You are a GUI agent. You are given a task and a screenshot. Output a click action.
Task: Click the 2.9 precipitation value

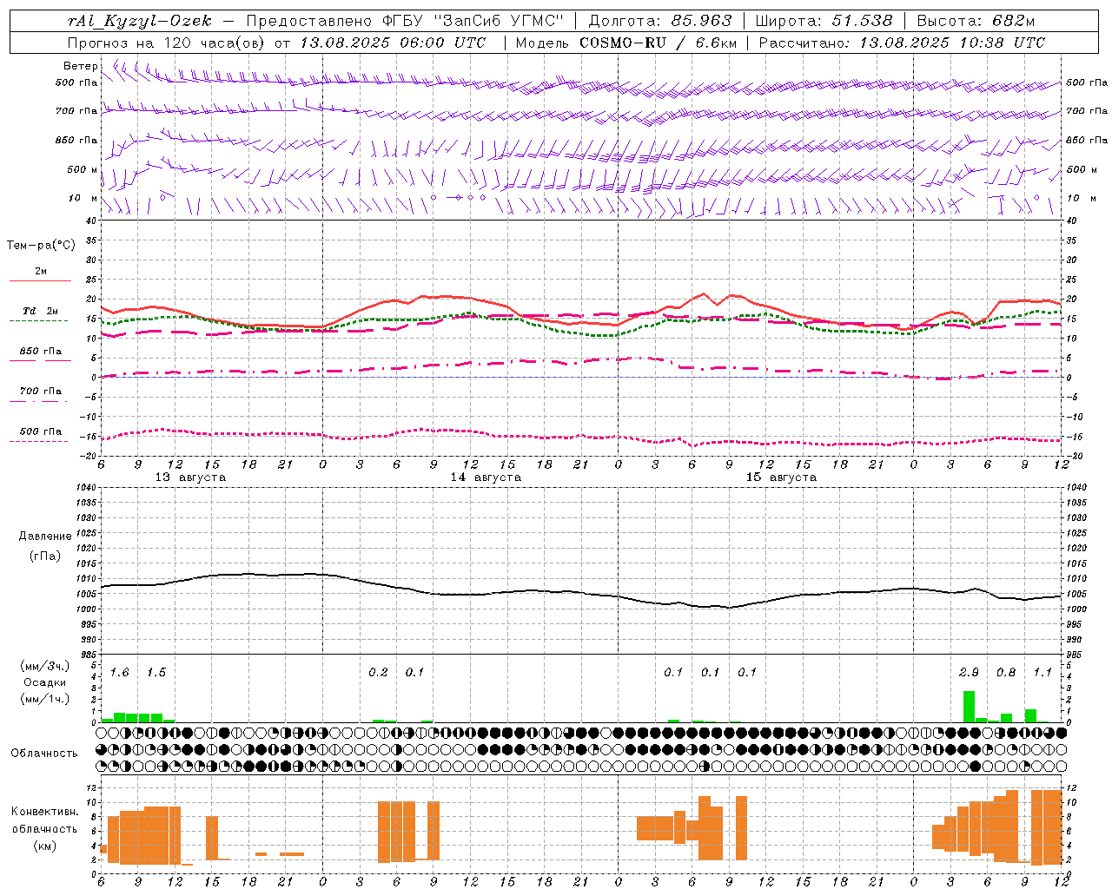click(x=969, y=673)
